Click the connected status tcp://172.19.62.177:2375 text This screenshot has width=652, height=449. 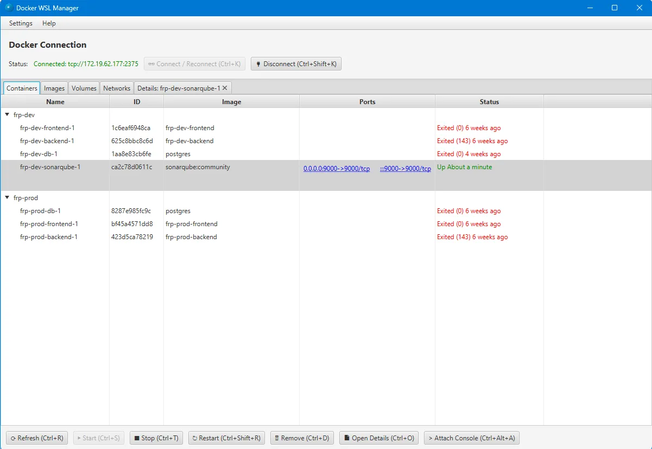(x=86, y=64)
